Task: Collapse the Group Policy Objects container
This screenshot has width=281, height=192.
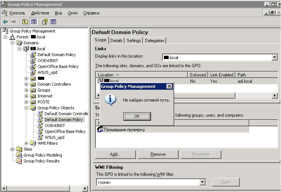Action: pyautogui.click(x=27, y=108)
